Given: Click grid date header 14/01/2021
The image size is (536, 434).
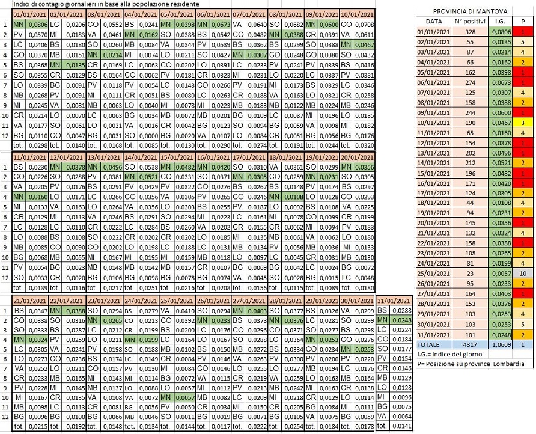Looking at the screenshot, I should click(x=141, y=157).
